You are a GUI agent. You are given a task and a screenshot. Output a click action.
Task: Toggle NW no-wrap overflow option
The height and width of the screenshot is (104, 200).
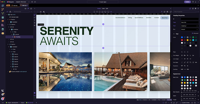pos(182,69)
